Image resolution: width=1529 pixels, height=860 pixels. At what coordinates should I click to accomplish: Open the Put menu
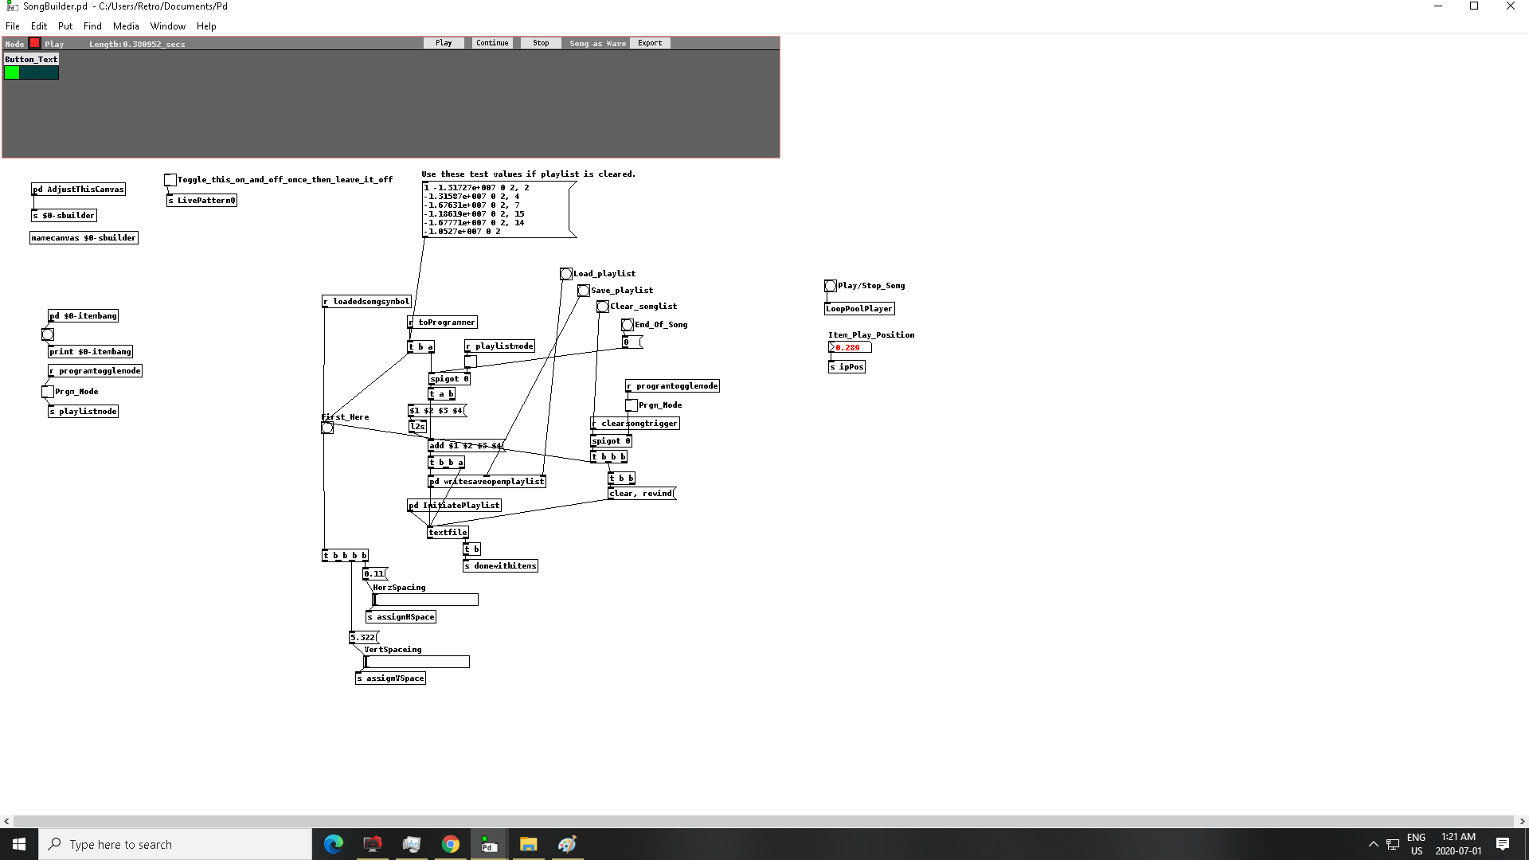click(x=65, y=26)
